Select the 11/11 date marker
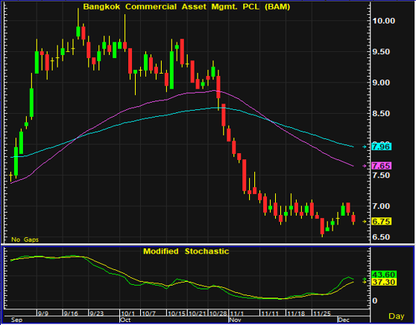Image resolution: width=416 pixels, height=325 pixels. (x=270, y=314)
